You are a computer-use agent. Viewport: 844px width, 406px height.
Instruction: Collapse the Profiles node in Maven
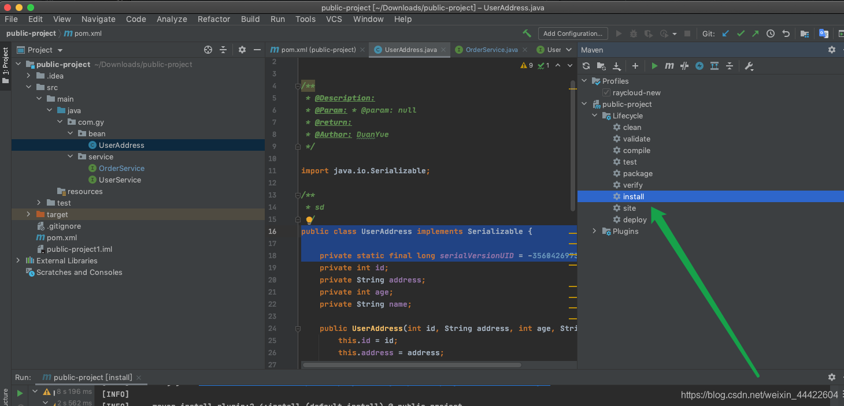[584, 81]
